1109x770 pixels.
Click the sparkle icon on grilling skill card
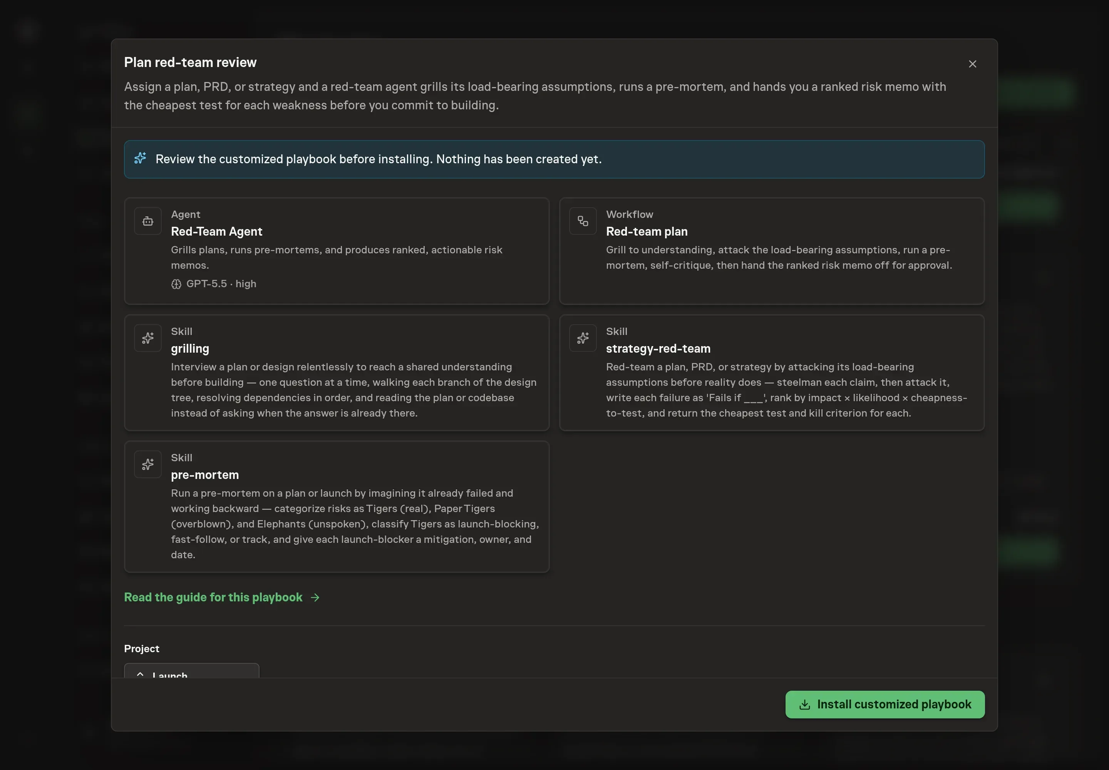pos(147,338)
